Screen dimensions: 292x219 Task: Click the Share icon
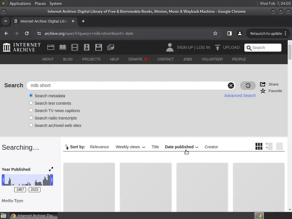(x=263, y=84)
